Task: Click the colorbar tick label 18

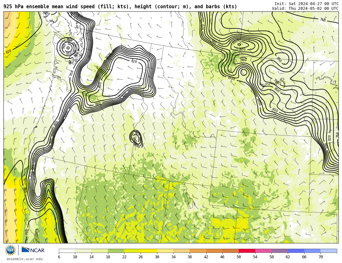Action: coord(108,257)
